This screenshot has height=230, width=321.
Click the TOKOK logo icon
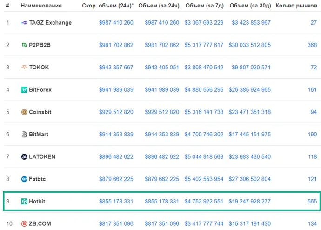click(24, 67)
